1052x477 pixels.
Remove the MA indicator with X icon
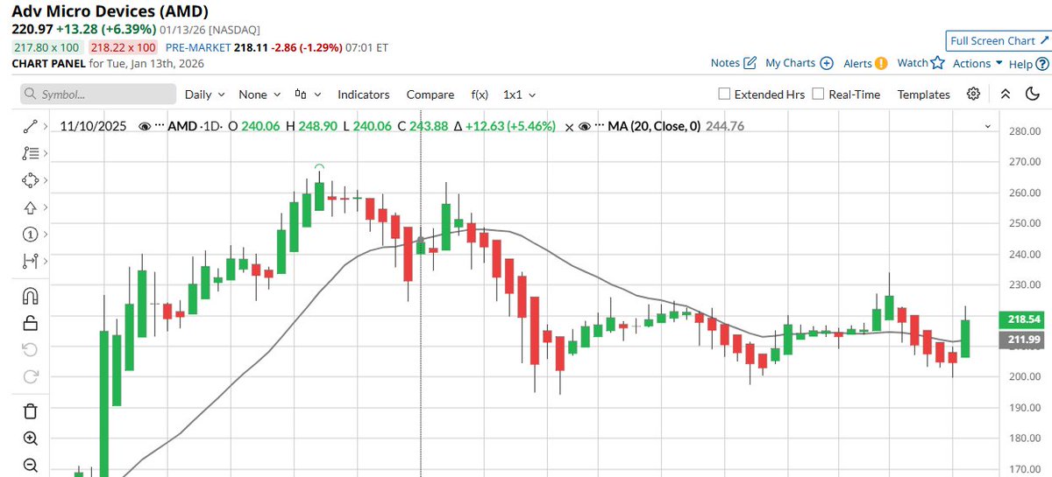coord(569,126)
